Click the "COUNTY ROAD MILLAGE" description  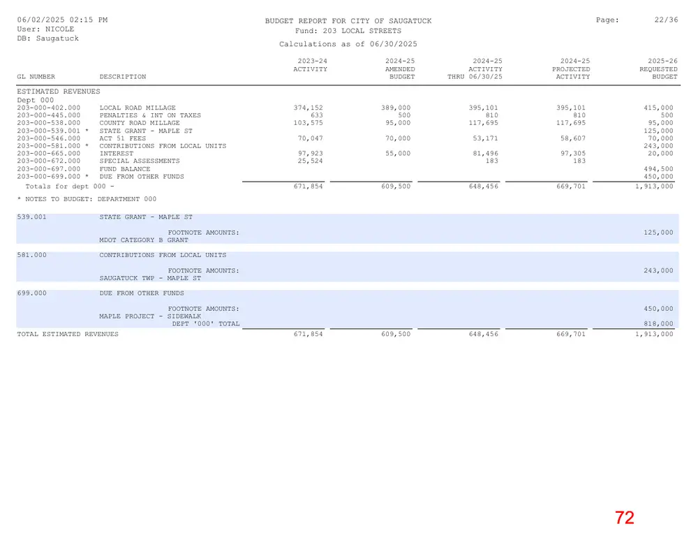tap(140, 123)
